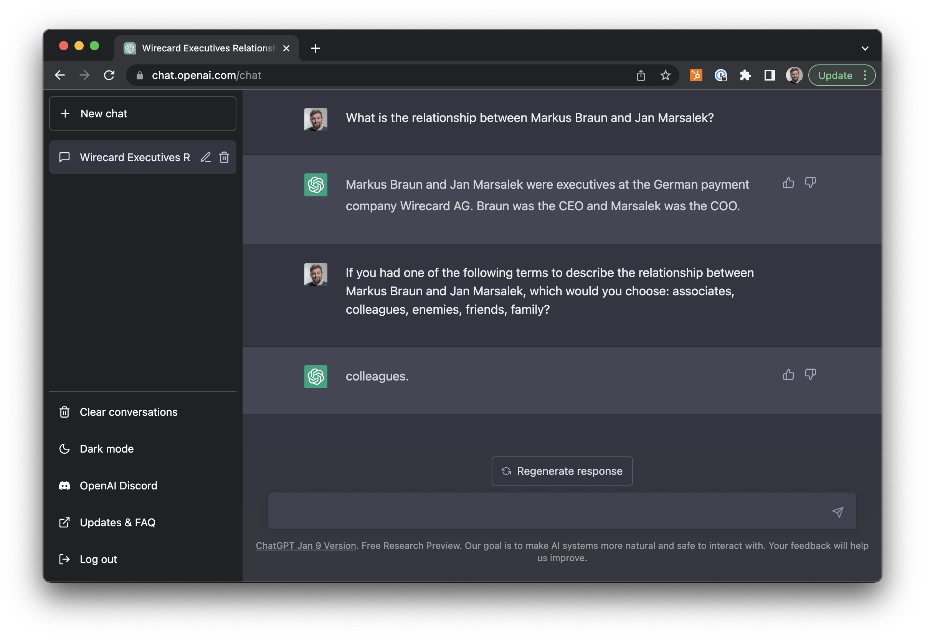
Task: Click the ChatGPT avatar beside the Wirecard answer
Action: tap(315, 184)
